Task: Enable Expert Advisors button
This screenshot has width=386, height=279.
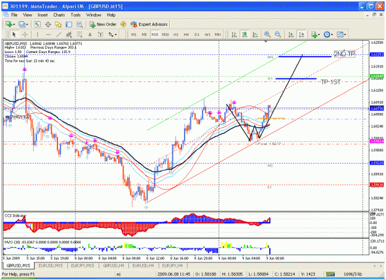Action: (149, 24)
